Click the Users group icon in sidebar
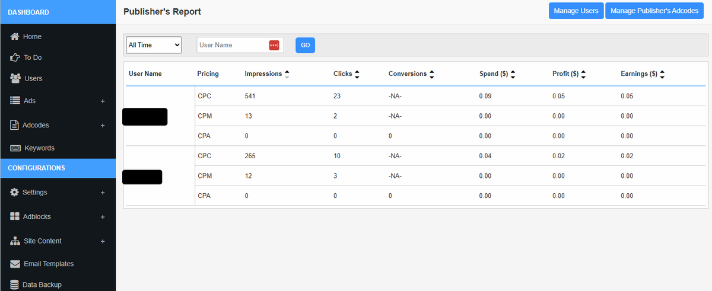Viewport: 712px width, 291px height. [15, 78]
